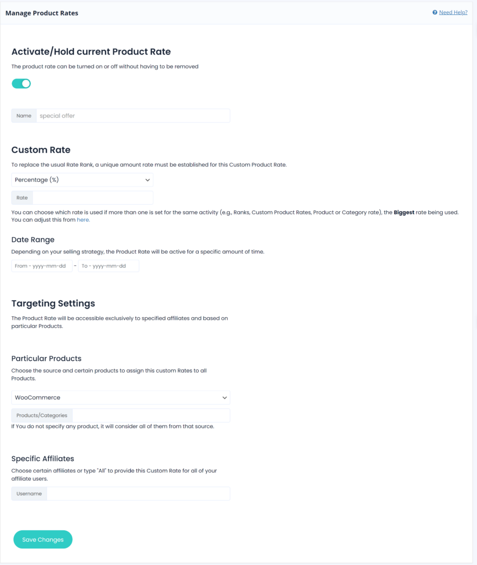Click the Username input box for affiliates
The image size is (477, 565).
[138, 494]
